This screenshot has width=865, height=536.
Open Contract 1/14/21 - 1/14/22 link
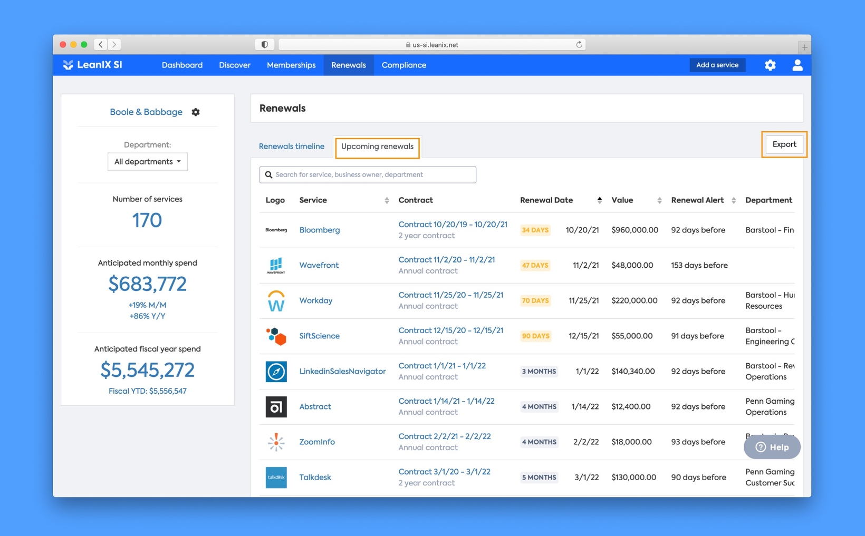pos(447,401)
